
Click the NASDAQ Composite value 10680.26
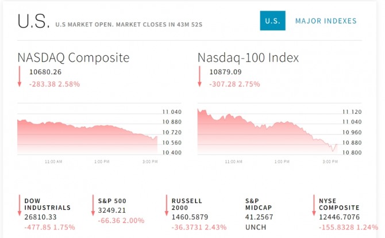point(45,72)
